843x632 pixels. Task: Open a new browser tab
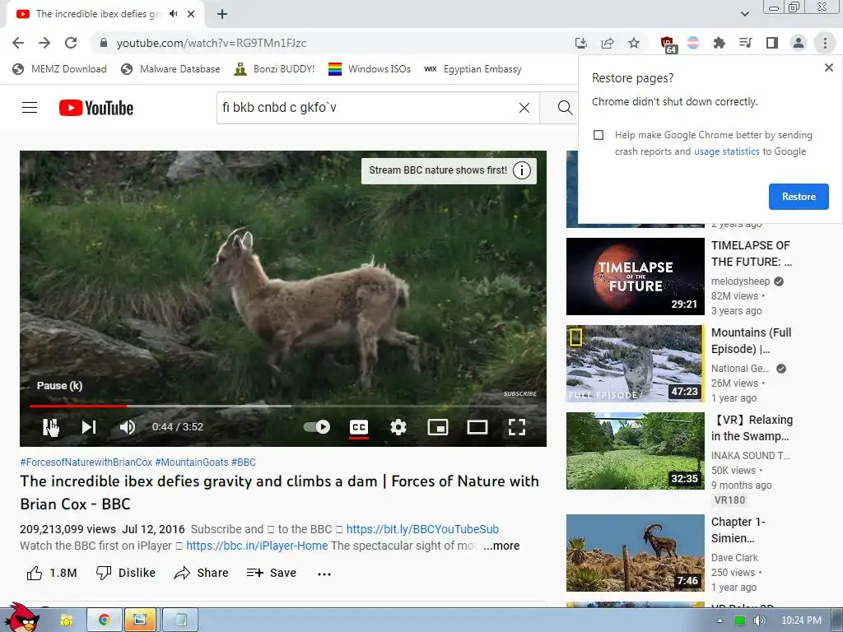point(222,14)
